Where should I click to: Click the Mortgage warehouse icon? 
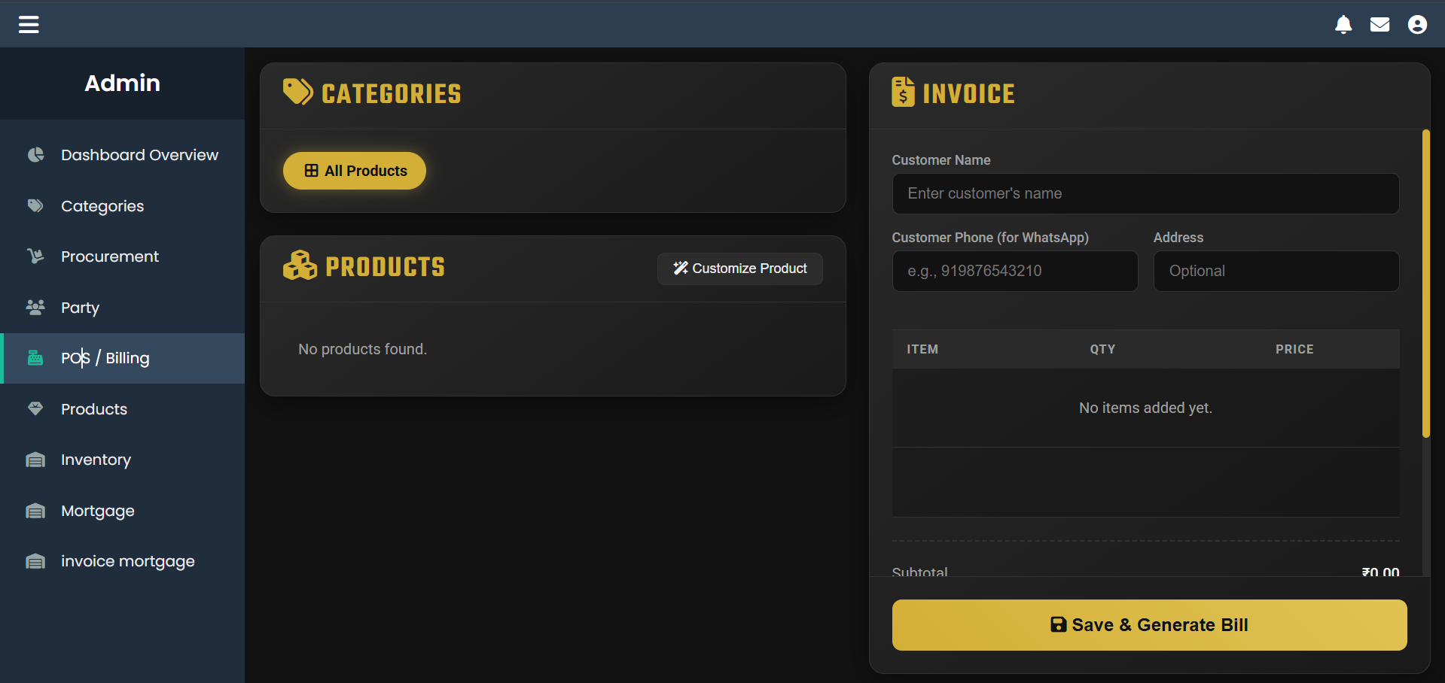pos(35,511)
